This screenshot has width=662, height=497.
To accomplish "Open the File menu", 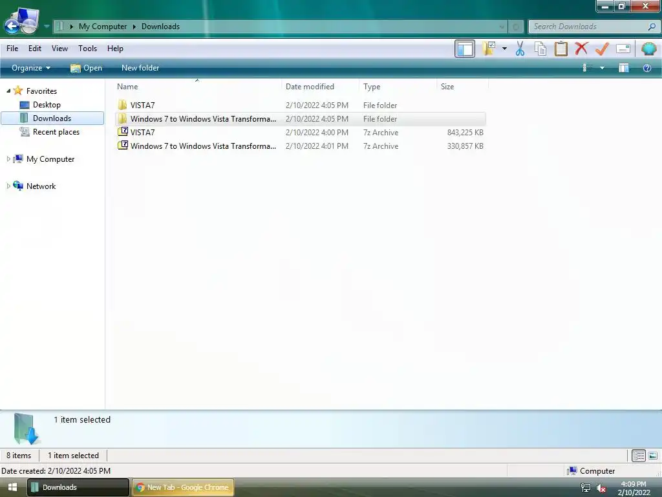I will pos(12,48).
